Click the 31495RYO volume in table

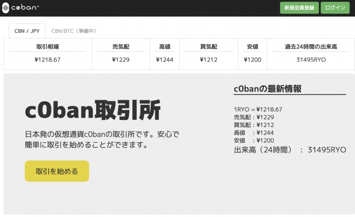coord(311,59)
